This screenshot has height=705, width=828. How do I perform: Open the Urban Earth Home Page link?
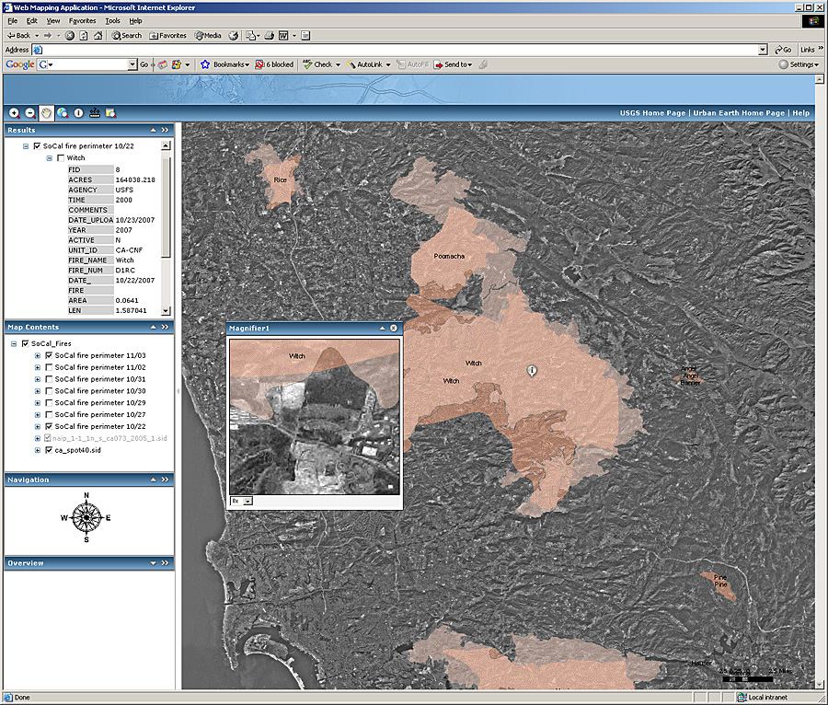pyautogui.click(x=739, y=113)
